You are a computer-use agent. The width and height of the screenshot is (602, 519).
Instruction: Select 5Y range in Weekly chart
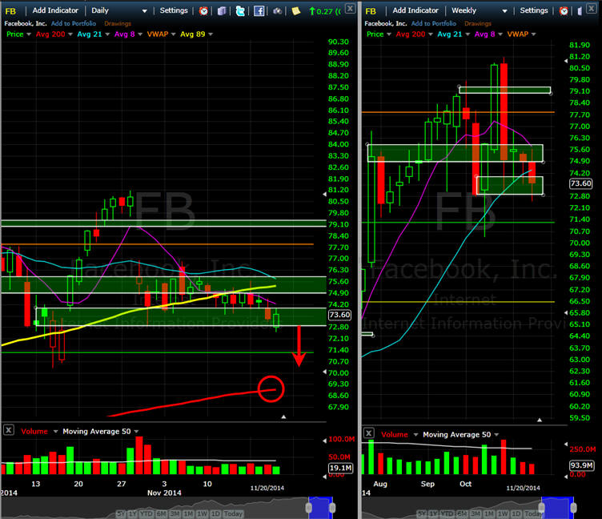point(422,513)
